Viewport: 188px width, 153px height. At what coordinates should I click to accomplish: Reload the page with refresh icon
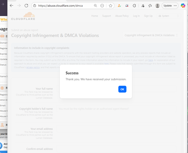coord(26,6)
